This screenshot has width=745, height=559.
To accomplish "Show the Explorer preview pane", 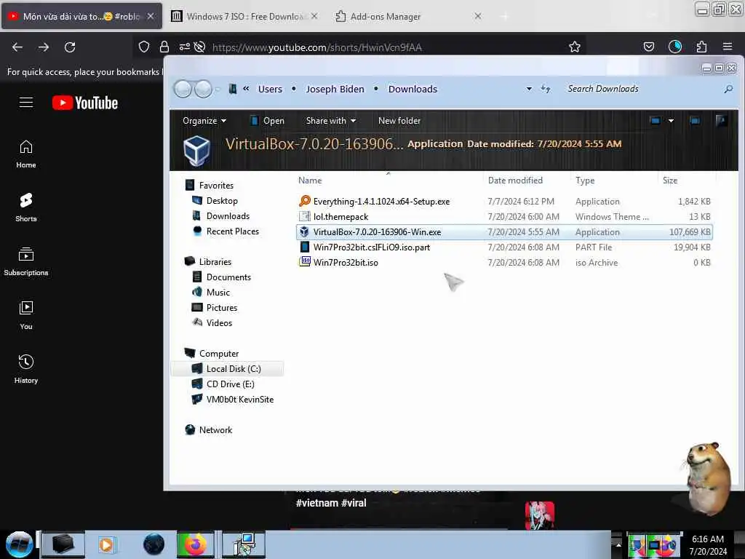I will tap(695, 121).
